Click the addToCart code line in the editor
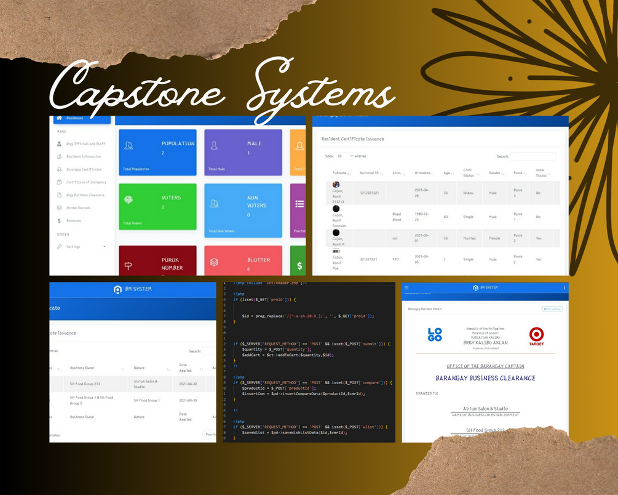The height and width of the screenshot is (495, 618). tap(288, 355)
